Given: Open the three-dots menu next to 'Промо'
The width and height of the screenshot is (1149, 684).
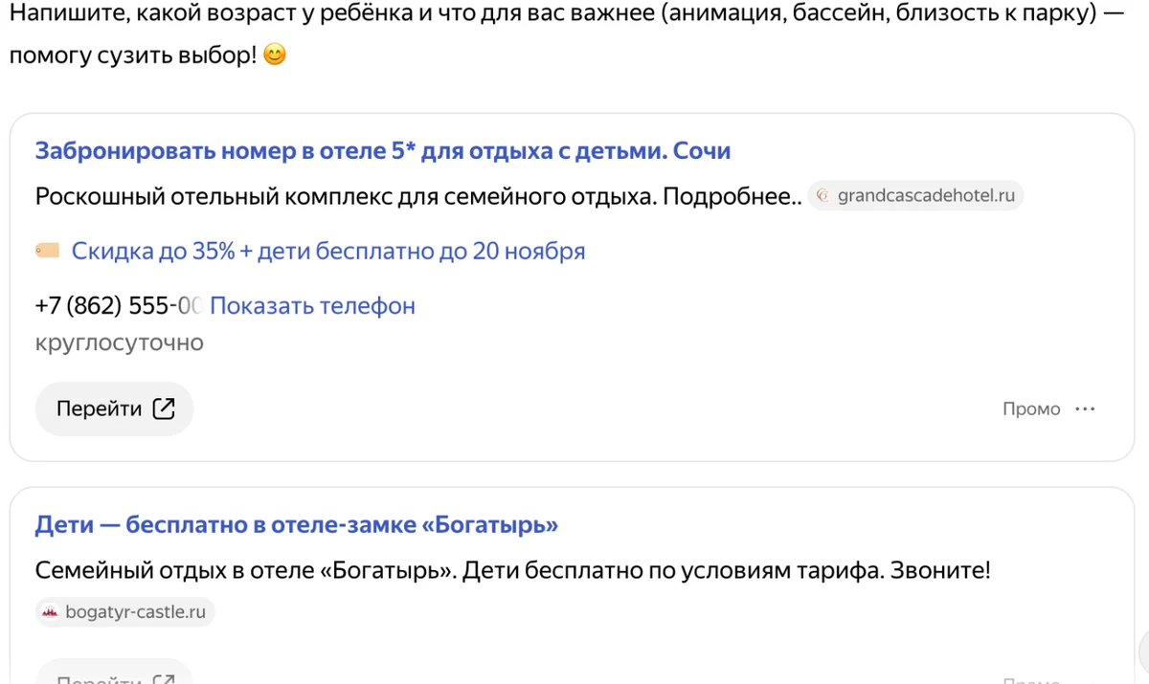Looking at the screenshot, I should [1085, 408].
